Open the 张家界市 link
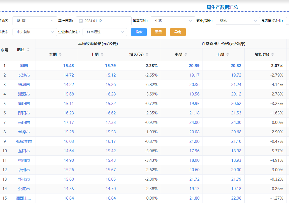Image resolution: width=289 pixels, height=206 pixels. [24, 141]
